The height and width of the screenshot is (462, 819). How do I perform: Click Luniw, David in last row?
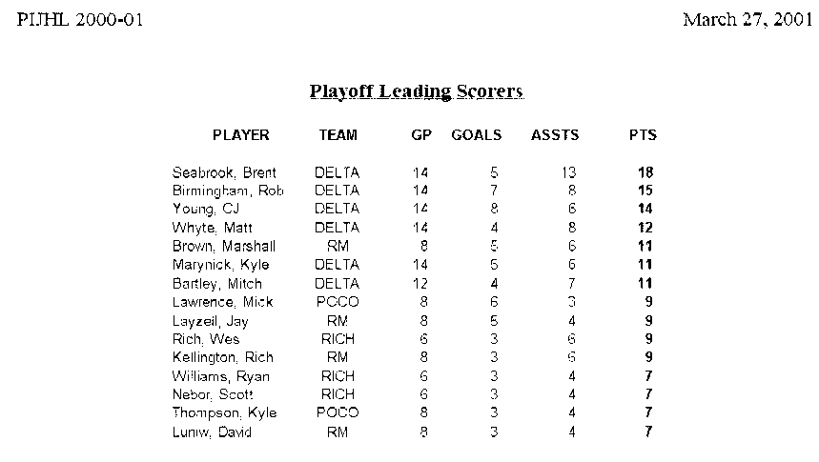point(212,432)
